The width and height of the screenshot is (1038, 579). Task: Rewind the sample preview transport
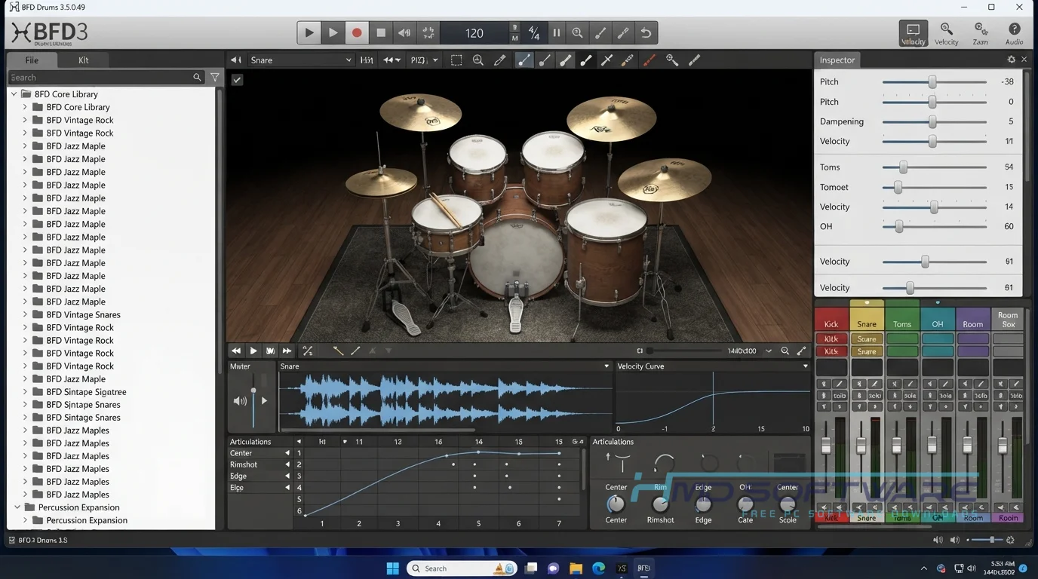pyautogui.click(x=236, y=351)
